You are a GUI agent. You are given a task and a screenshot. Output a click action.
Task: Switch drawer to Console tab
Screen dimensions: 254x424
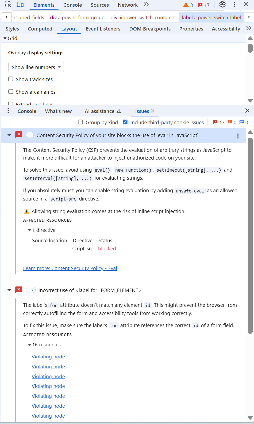(27, 111)
